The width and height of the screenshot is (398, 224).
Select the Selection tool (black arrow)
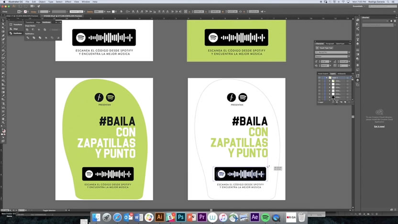click(x=3, y=20)
